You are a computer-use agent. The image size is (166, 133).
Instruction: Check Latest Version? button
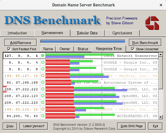(x=34, y=126)
